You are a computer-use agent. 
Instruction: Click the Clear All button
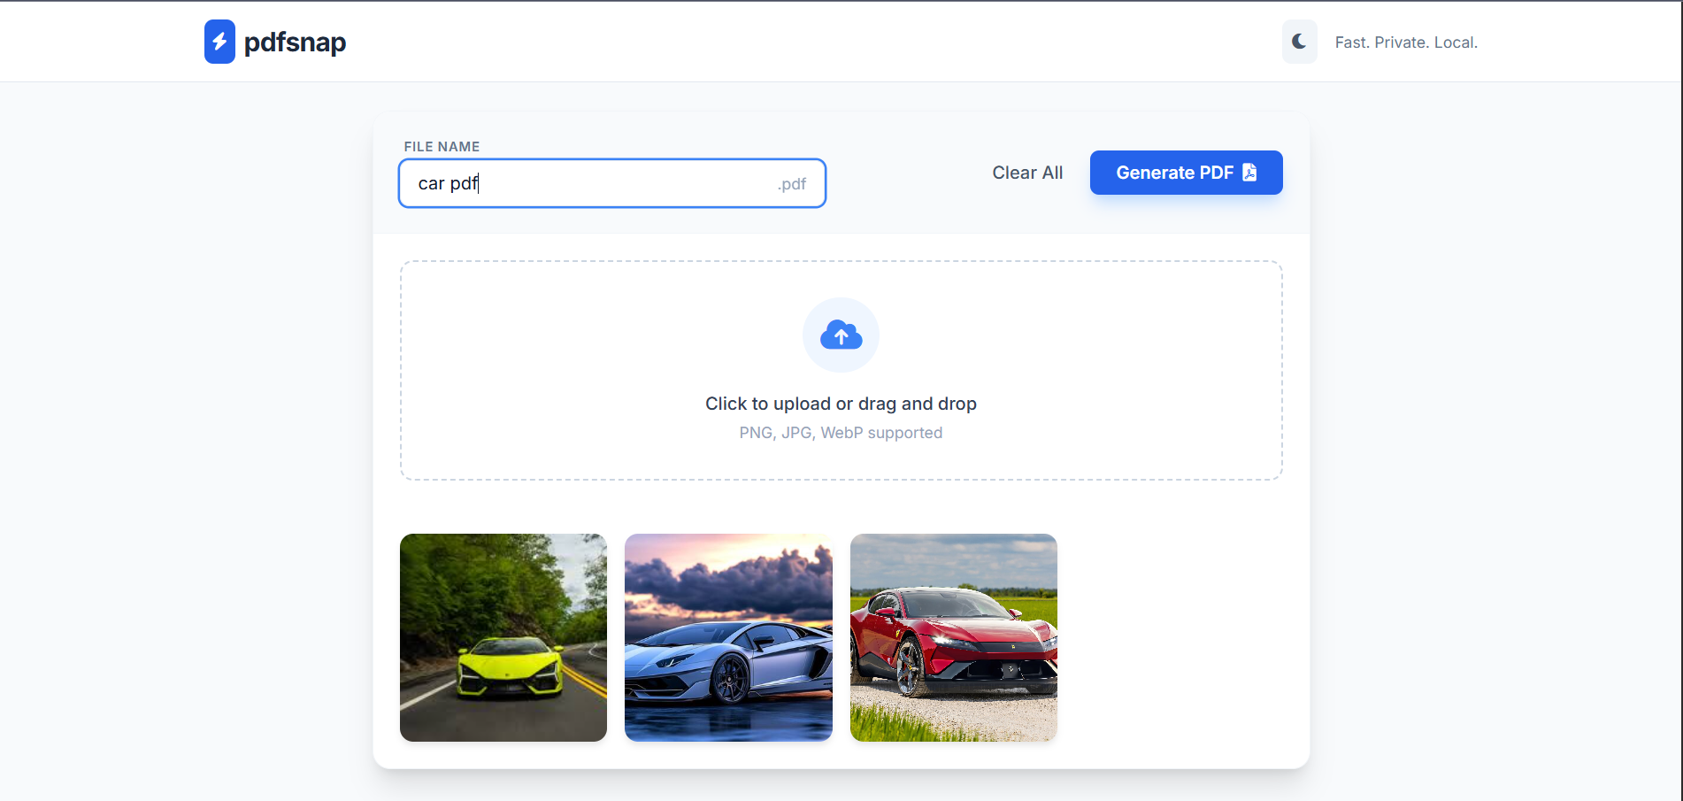[x=1027, y=173]
